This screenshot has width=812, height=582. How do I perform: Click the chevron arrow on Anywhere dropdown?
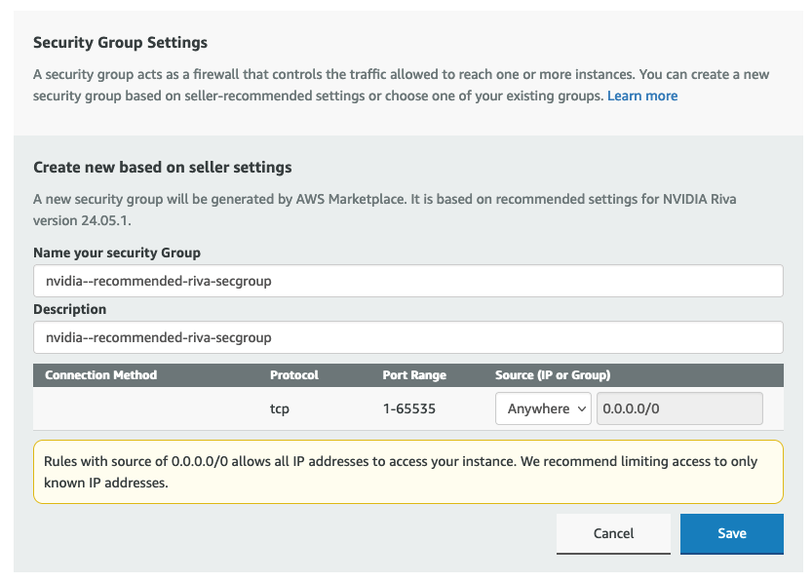582,408
